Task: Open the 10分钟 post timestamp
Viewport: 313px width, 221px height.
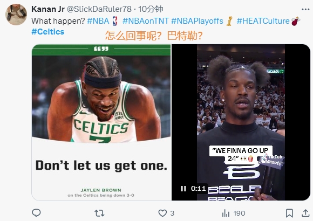Action: (151, 9)
